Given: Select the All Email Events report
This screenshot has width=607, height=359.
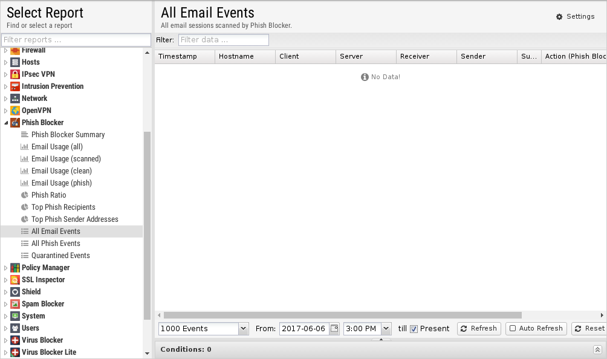Looking at the screenshot, I should click(71, 231).
